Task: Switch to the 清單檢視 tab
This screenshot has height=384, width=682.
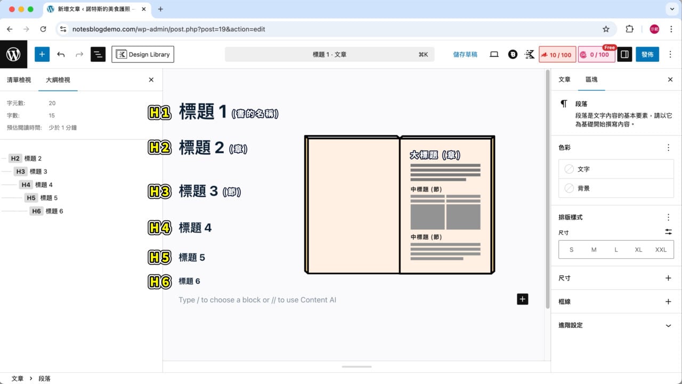Action: [20, 79]
